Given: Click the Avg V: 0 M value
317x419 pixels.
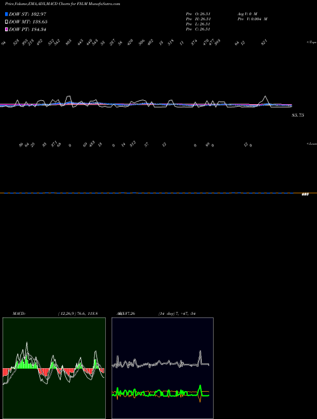Looking at the screenshot, I should [247, 13].
